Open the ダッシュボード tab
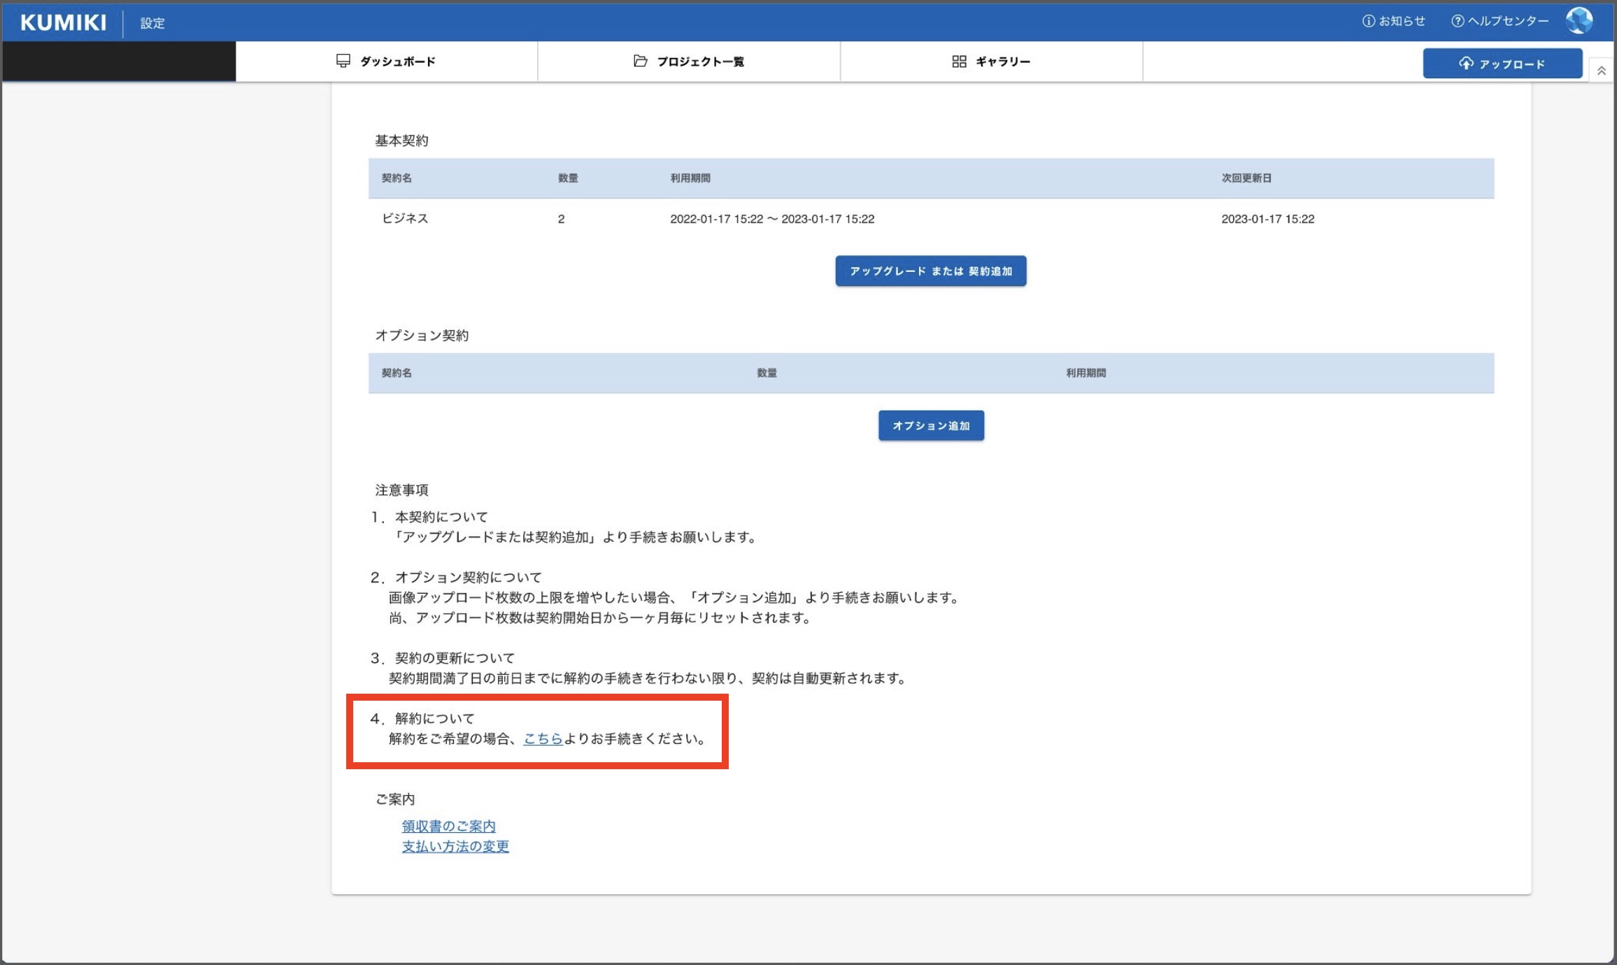 tap(397, 62)
